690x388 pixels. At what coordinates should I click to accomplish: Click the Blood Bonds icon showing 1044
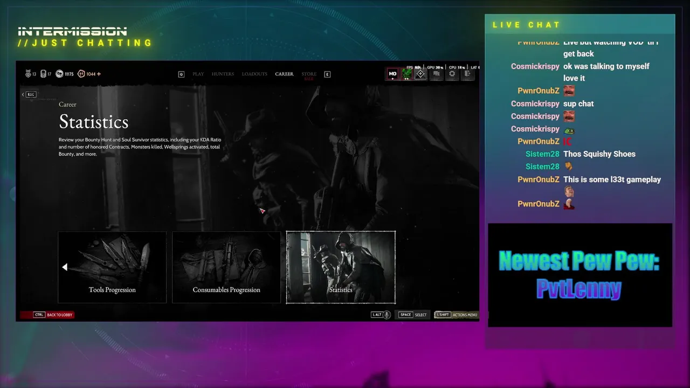click(x=81, y=74)
